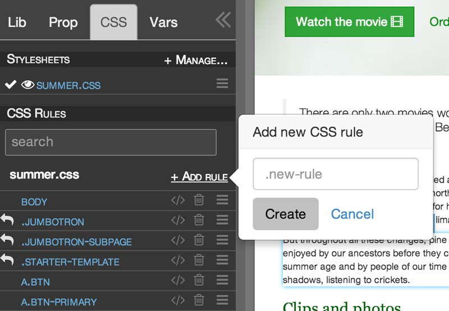Viewport: 449px width, 311px height.
Task: Focus the CSS rules search field
Action: point(111,143)
